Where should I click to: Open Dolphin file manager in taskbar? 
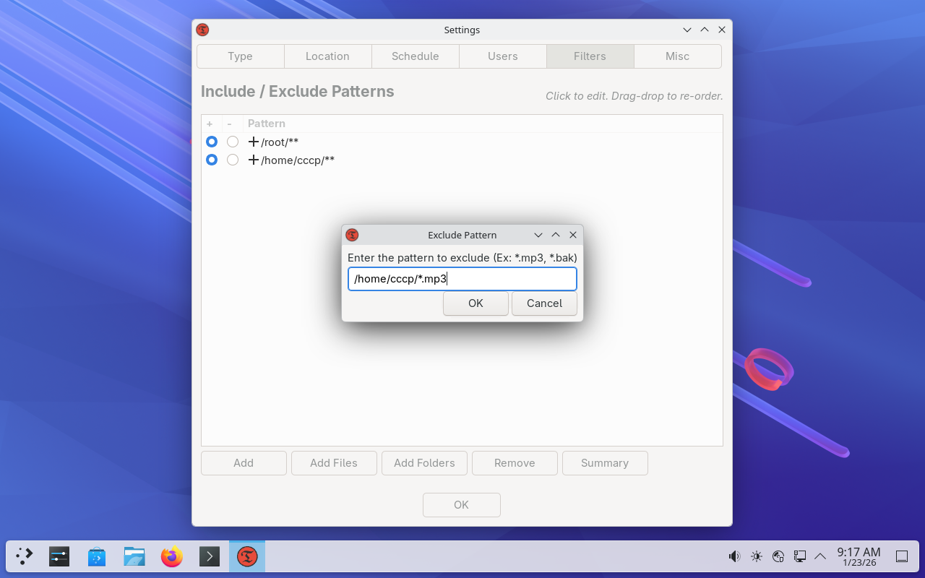click(134, 556)
